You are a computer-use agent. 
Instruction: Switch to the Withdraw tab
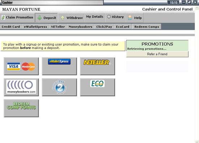pyautogui.click(x=71, y=18)
